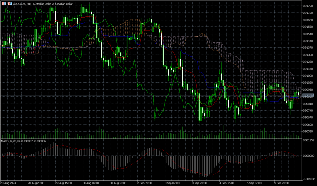The image size is (317, 186).
Task: Click the 4 Sep 15:00 time axis label
Action: [x=227, y=183]
